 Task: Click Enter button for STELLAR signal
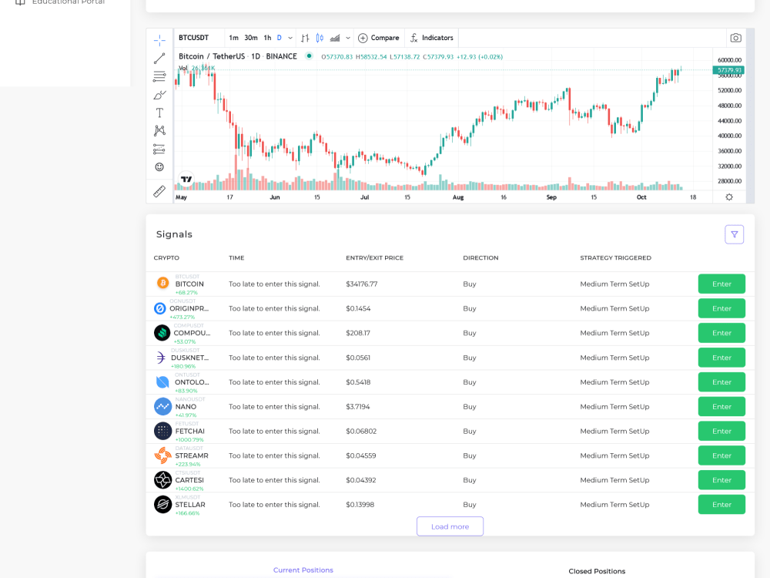pyautogui.click(x=721, y=504)
